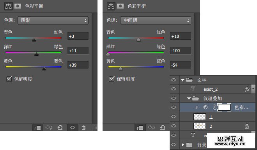The height and width of the screenshot is (150, 257).
Task: Toggle 保留明度 checkbox in Shadows panel
Action: 9,79
